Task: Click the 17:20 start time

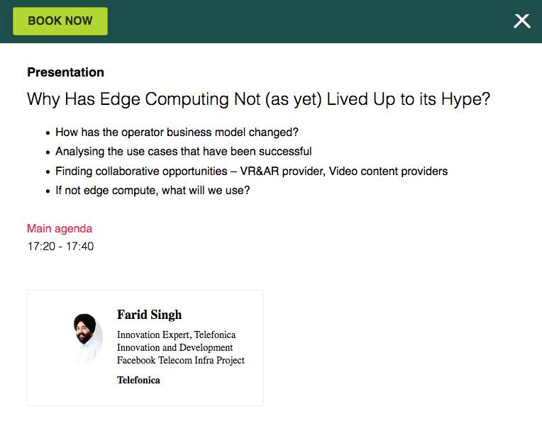Action: (x=40, y=247)
